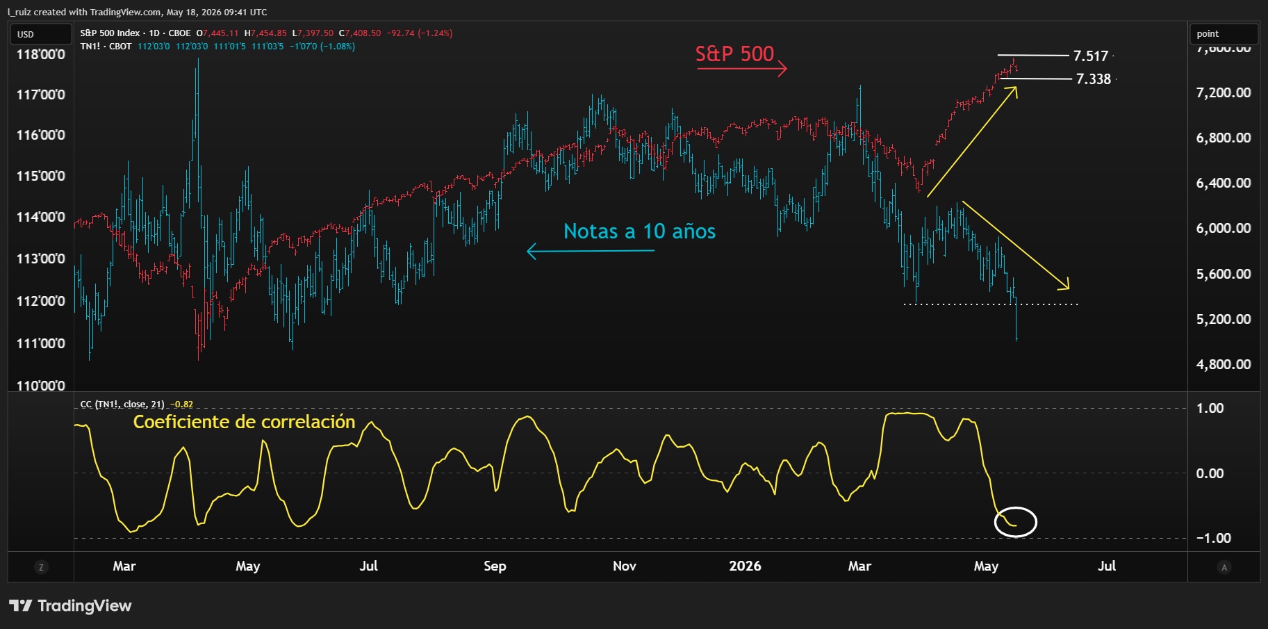This screenshot has width=1268, height=629.
Task: Select the S&P 500 Index symbol legend
Action: [135, 33]
